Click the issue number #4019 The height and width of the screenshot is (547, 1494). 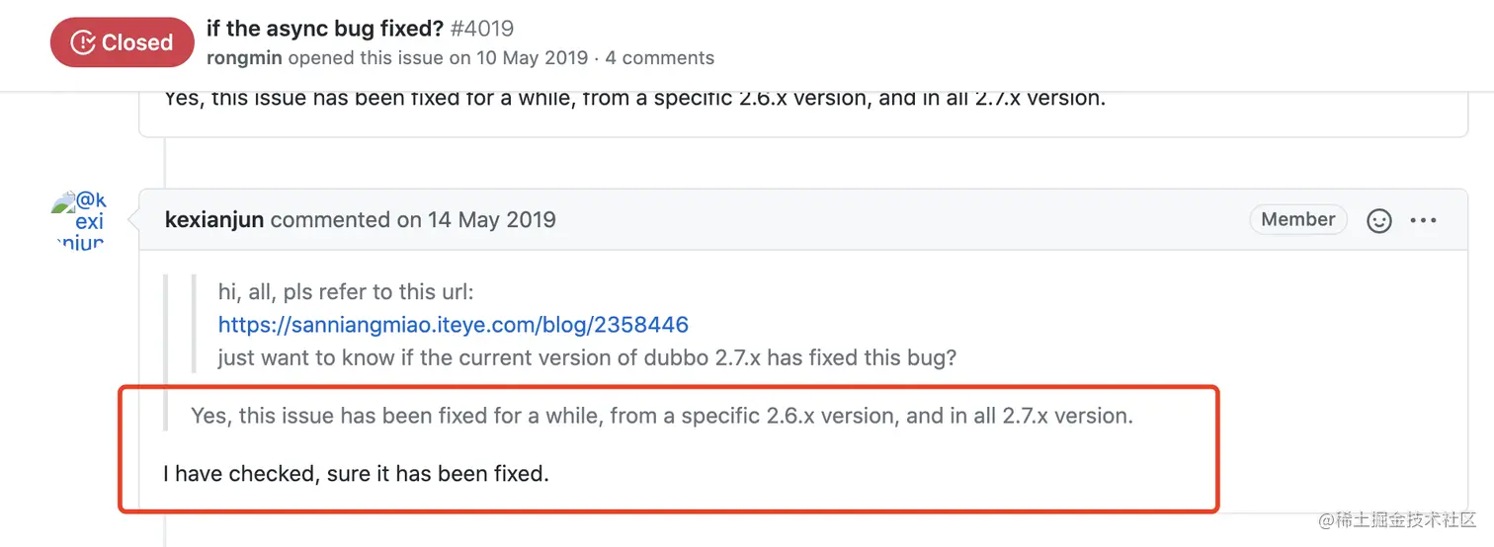[482, 29]
